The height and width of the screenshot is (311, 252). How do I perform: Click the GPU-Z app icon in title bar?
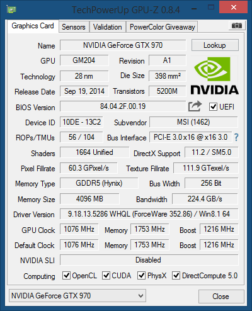11,9
